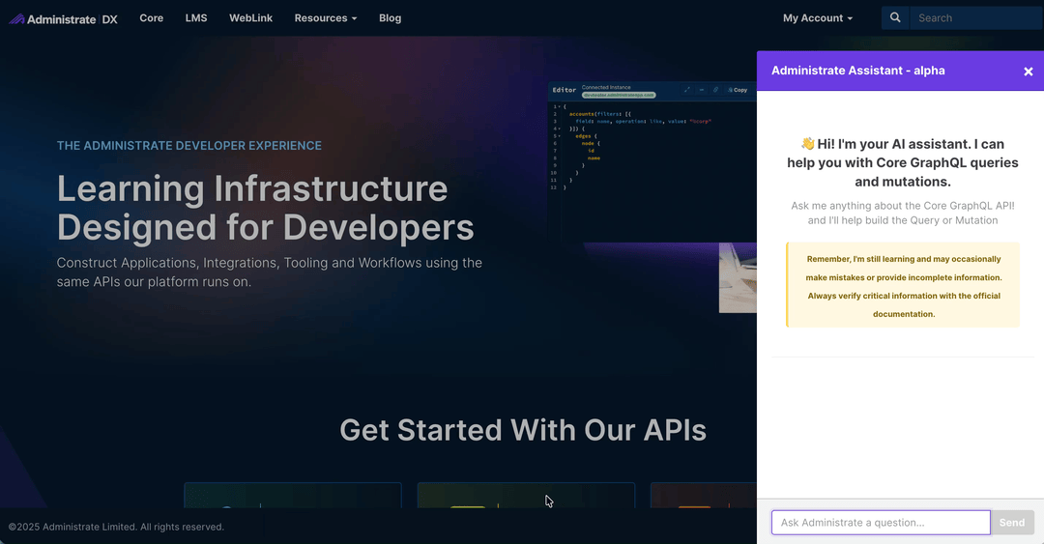
Task: Click the 'accounts(filters' code line
Action: pos(600,114)
